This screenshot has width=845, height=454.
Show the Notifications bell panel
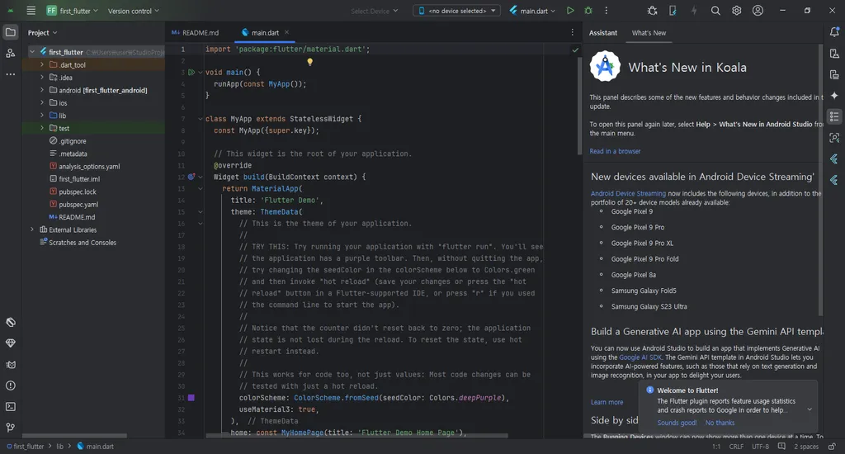834,32
